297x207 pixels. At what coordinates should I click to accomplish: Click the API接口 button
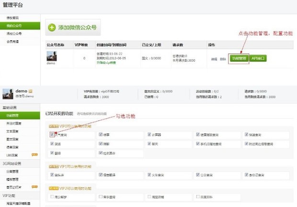pyautogui.click(x=258, y=58)
